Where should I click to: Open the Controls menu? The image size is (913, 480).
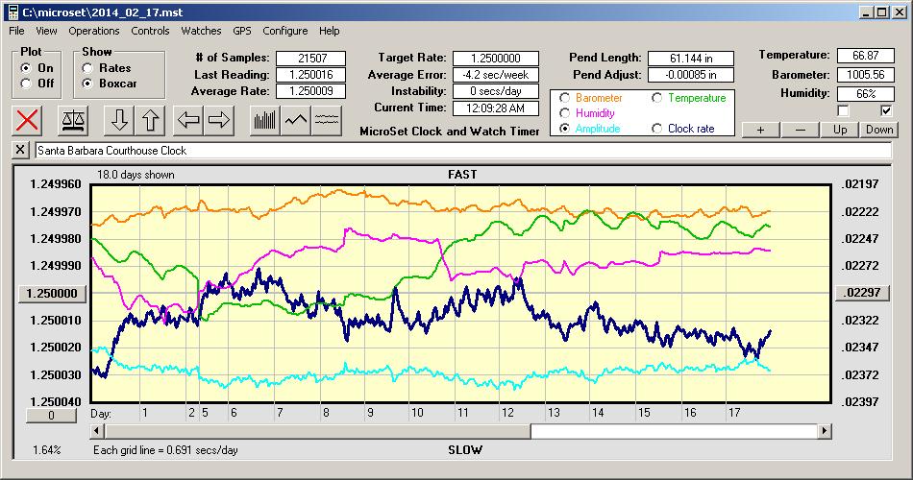(x=150, y=31)
